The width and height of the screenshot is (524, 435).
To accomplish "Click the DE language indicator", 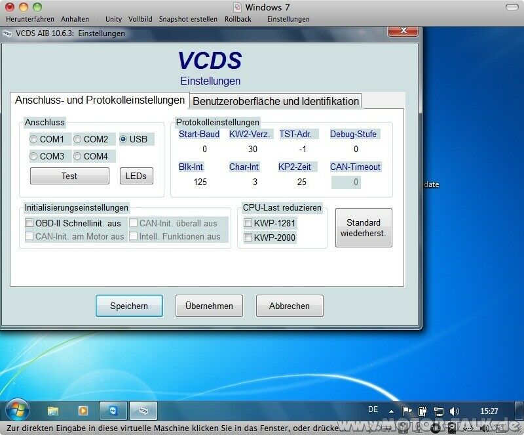I will point(373,409).
